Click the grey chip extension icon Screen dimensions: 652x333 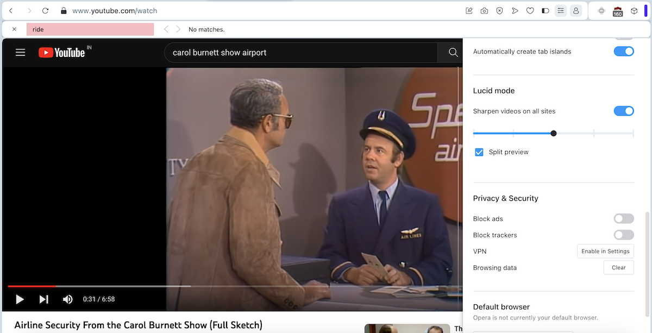click(x=601, y=11)
